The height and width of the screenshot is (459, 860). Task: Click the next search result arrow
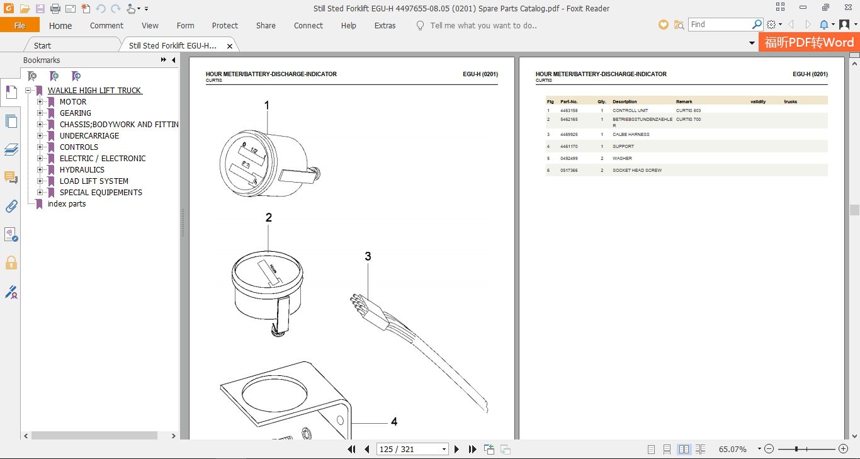click(808, 25)
